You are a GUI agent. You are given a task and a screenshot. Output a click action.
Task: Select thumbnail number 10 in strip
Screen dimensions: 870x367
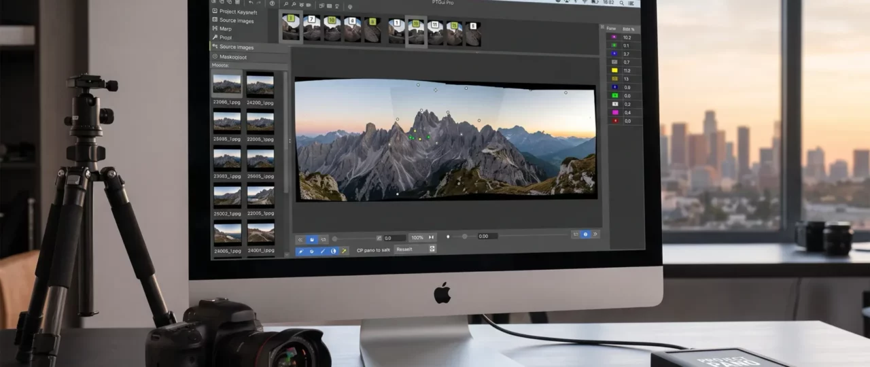click(332, 29)
